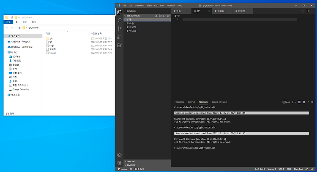Open the 보기 tab in File Explorer
The width and height of the screenshot is (317, 172).
33,22
